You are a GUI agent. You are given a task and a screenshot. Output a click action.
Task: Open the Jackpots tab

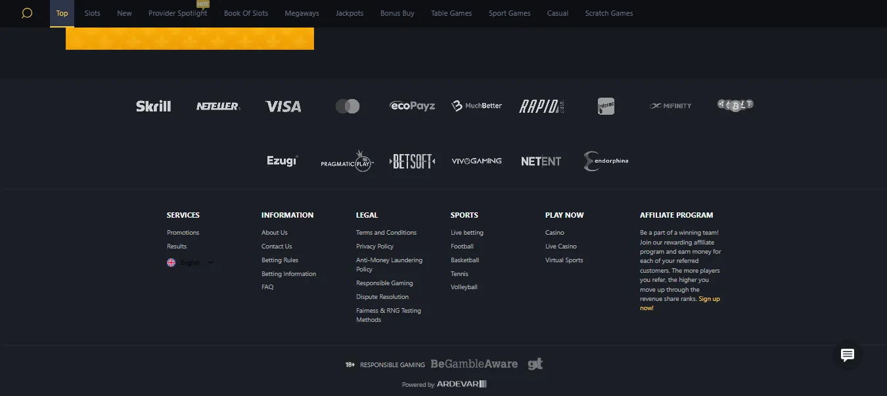[x=350, y=13]
